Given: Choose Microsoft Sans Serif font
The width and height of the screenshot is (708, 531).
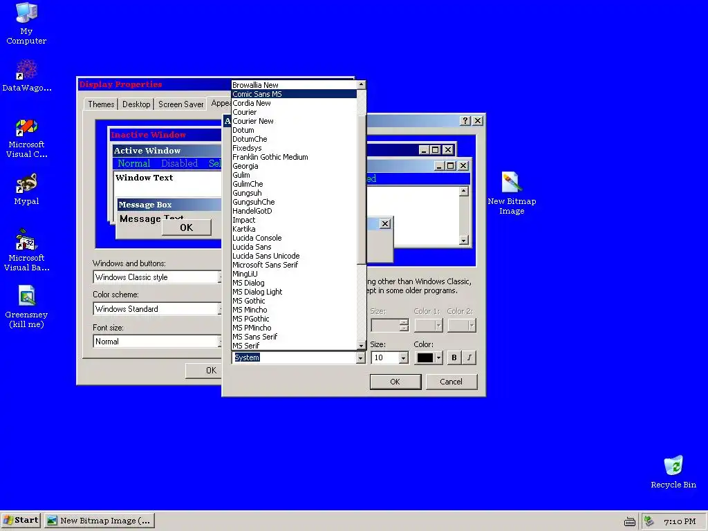Looking at the screenshot, I should pyautogui.click(x=294, y=265).
